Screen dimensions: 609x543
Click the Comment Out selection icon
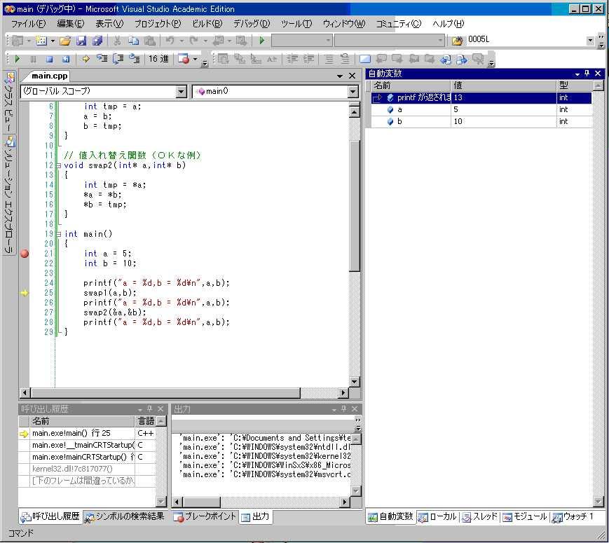click(x=329, y=59)
